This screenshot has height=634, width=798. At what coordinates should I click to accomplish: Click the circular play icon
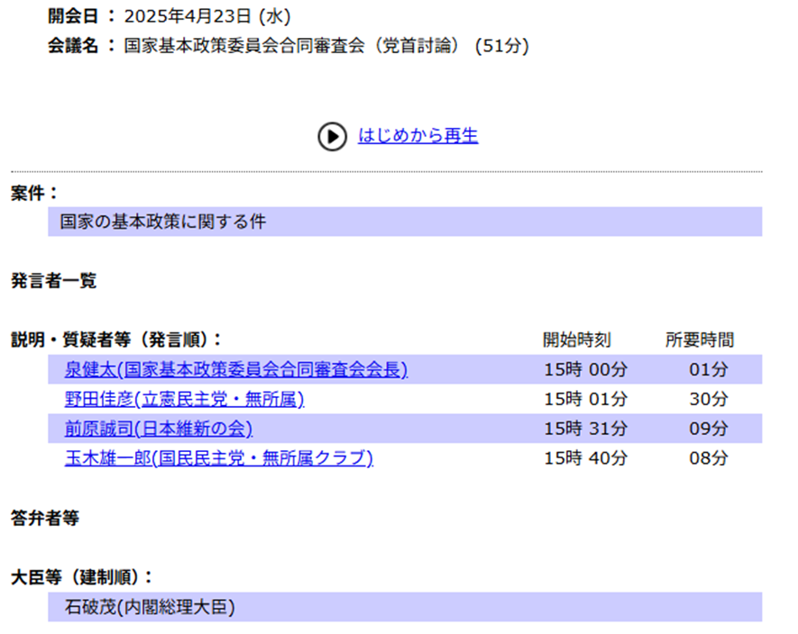333,136
